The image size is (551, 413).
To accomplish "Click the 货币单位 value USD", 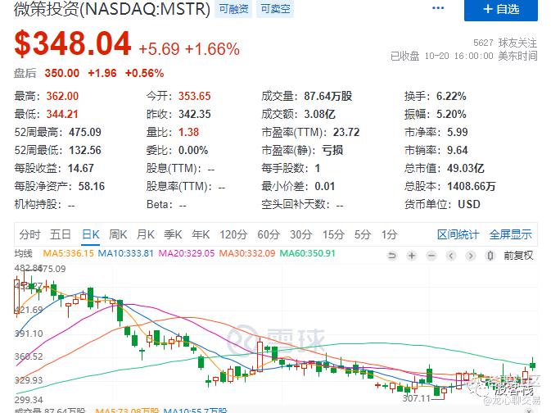I will (x=469, y=204).
